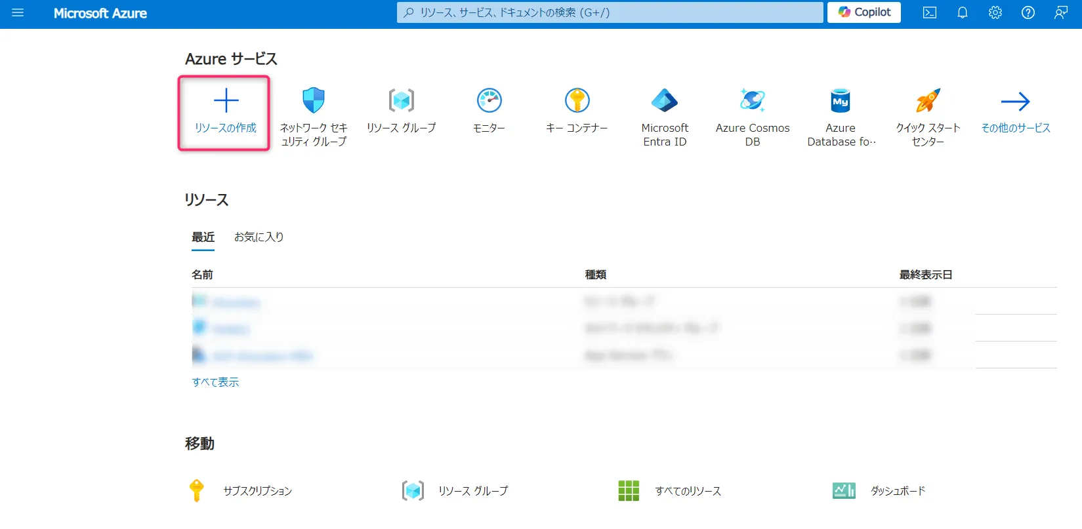Click the すべて表示 link
This screenshot has height=529, width=1082.
pyautogui.click(x=215, y=382)
